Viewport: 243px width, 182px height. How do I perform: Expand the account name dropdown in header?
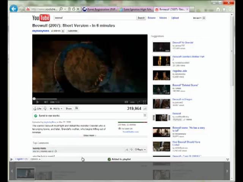[x=204, y=18]
